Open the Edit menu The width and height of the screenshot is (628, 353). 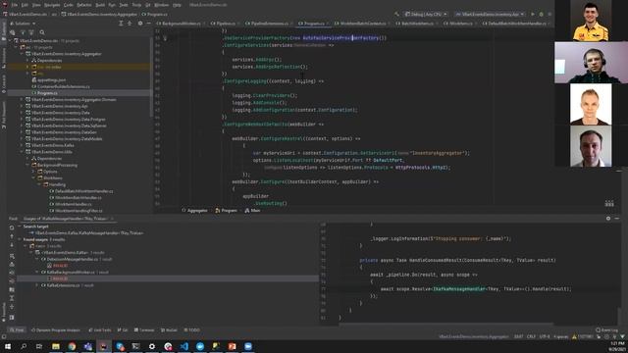[x=25, y=5]
